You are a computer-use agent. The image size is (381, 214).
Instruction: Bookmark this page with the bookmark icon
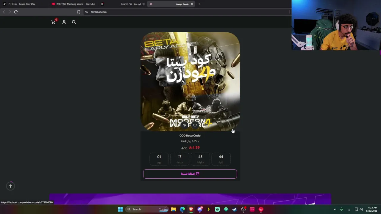click(79, 12)
